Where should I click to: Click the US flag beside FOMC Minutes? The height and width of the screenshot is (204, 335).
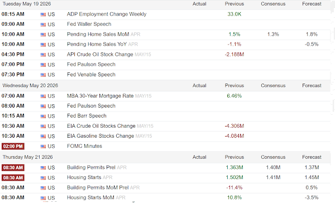click(x=43, y=147)
